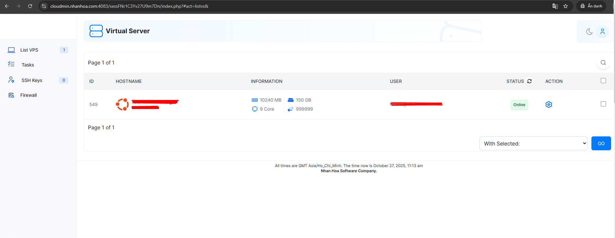Go to SSH Keys section

(32, 80)
